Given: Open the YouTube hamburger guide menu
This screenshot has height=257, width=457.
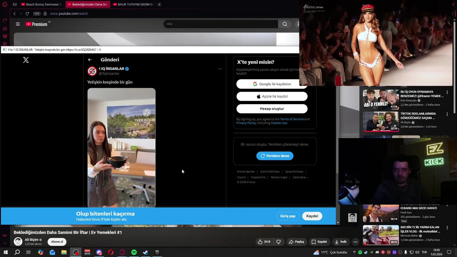Looking at the screenshot, I should 18,24.
